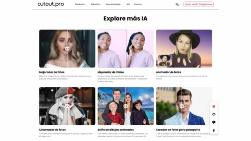Image resolution: width=251 pixels, height=141 pixels.
Task: Click the cutout.pro logo
Action: pyautogui.click(x=51, y=4)
